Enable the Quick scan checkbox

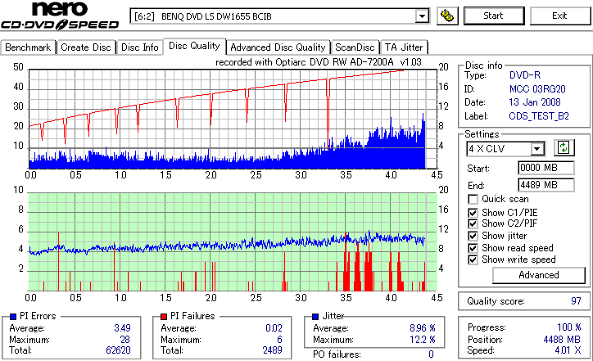(x=473, y=199)
